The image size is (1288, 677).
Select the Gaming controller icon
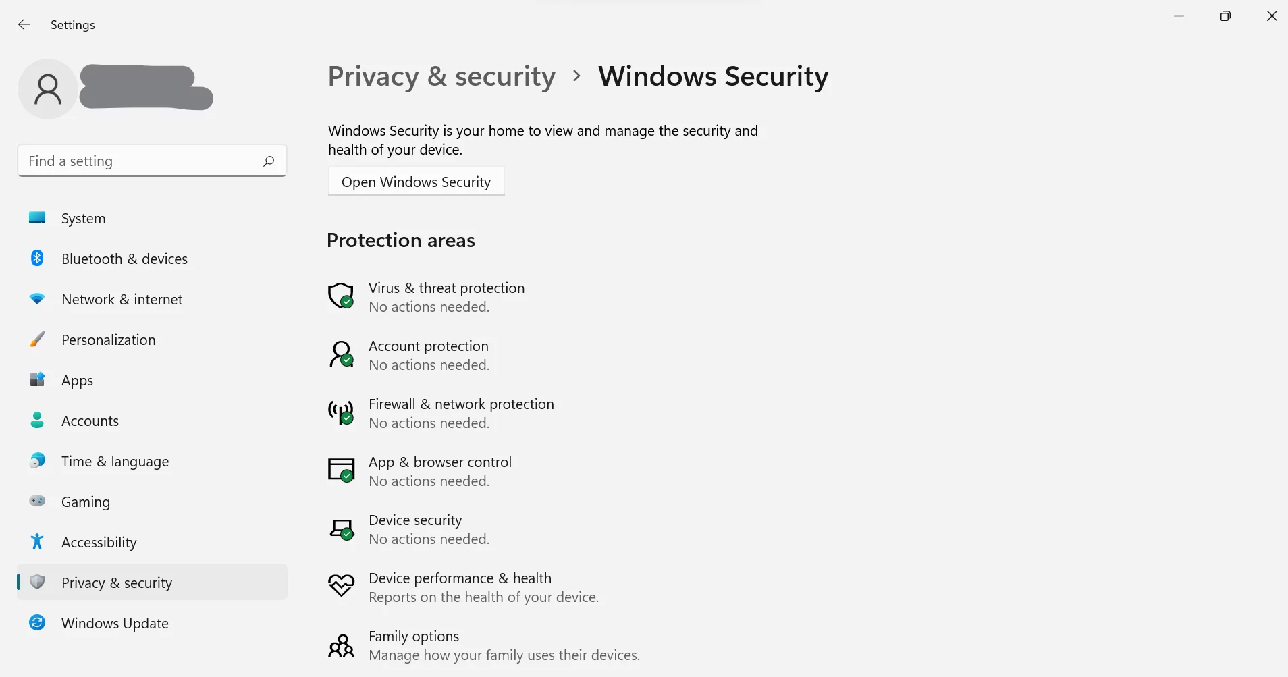tap(36, 502)
